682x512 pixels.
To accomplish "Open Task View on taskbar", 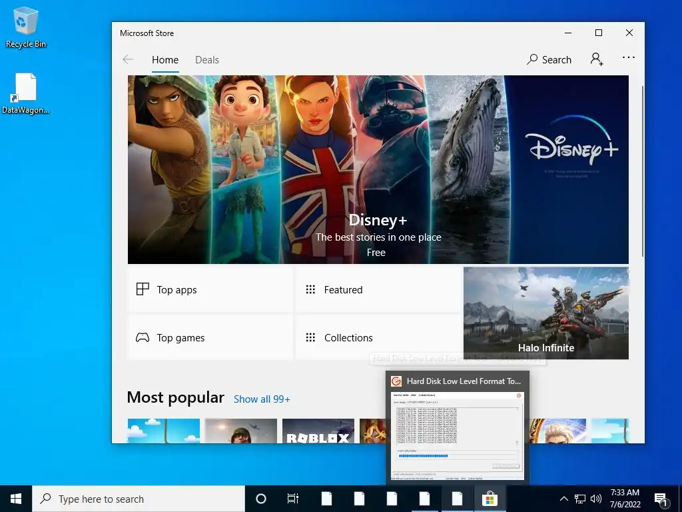I will click(x=293, y=499).
